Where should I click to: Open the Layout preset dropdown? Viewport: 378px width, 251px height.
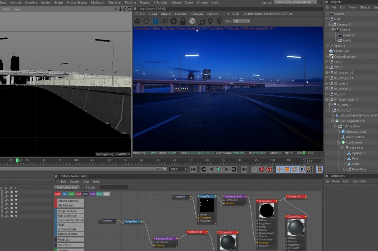pyautogui.click(x=296, y=2)
